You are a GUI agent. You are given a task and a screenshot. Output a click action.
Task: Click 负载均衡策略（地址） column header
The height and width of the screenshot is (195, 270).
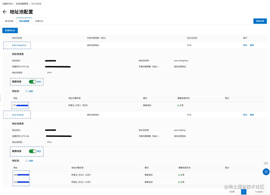click(96, 38)
